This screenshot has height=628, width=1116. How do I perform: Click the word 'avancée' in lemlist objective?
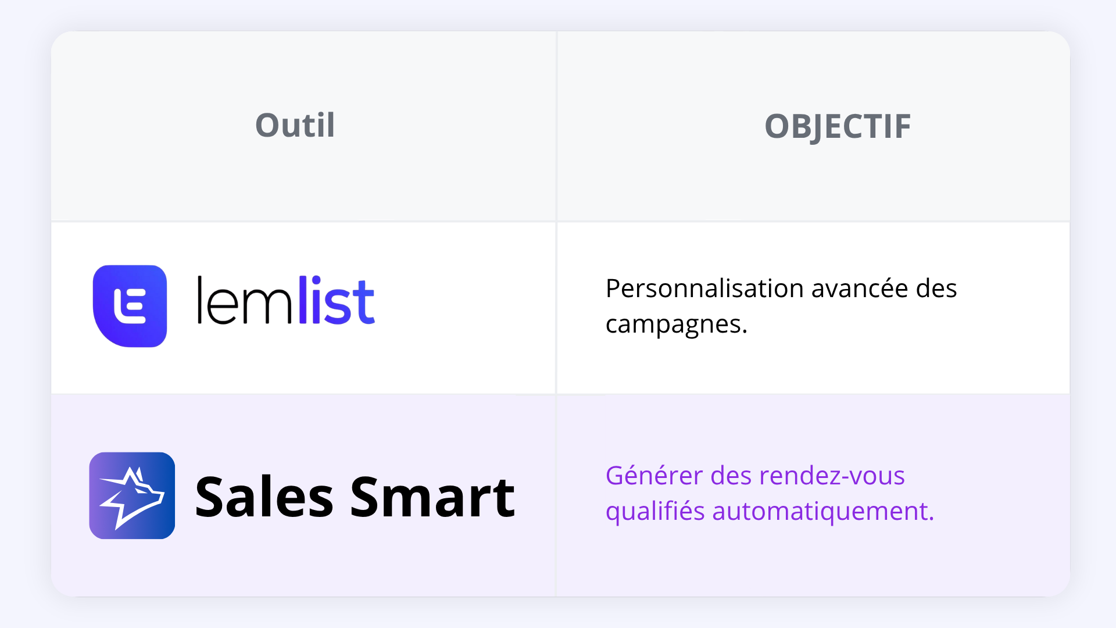pyautogui.click(x=860, y=288)
